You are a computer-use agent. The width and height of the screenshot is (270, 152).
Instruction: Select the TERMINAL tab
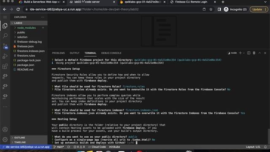pyautogui.click(x=90, y=53)
